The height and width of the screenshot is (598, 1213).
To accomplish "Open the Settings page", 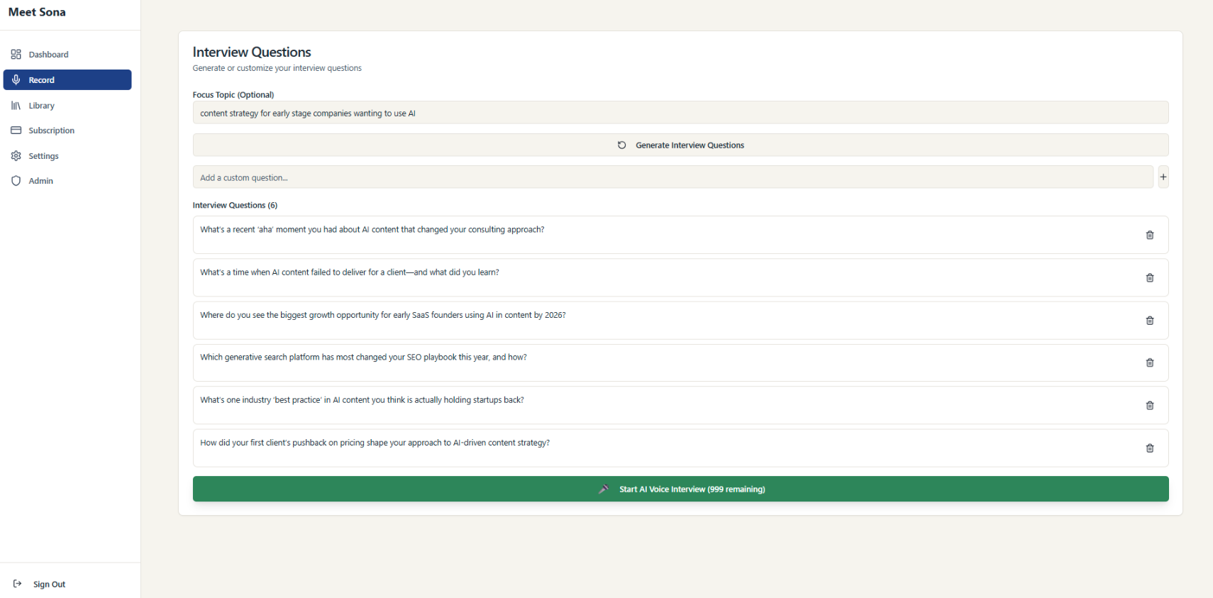I will click(x=67, y=156).
